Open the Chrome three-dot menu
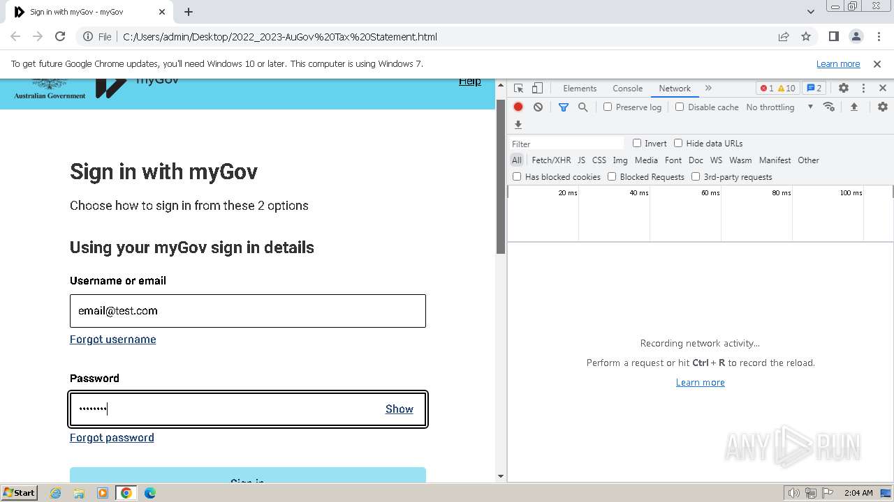894x502 pixels. pyautogui.click(x=877, y=36)
